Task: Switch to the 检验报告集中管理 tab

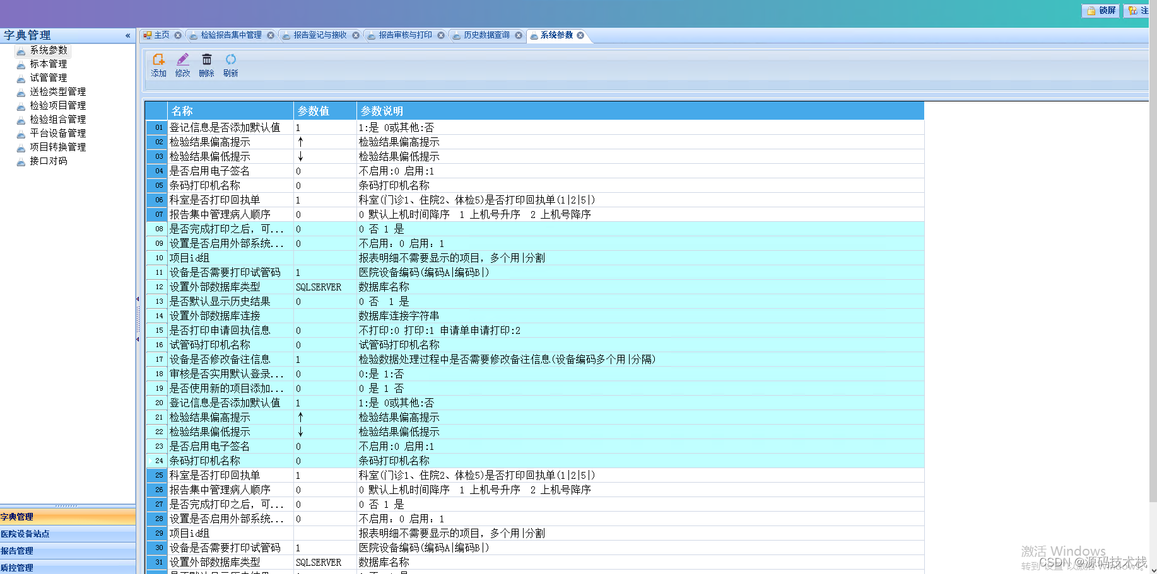Action: 231,35
